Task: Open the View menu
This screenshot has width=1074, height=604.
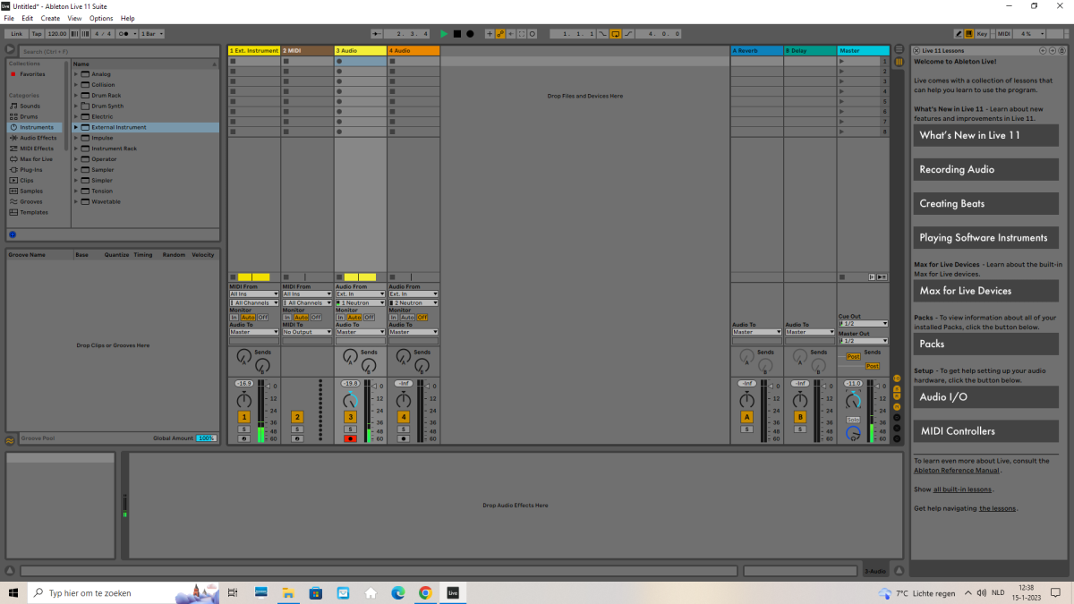Action: (74, 18)
